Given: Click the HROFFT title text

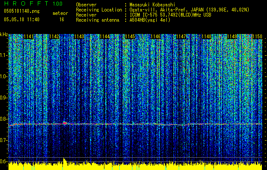Looking at the screenshot, I should coord(25,3).
